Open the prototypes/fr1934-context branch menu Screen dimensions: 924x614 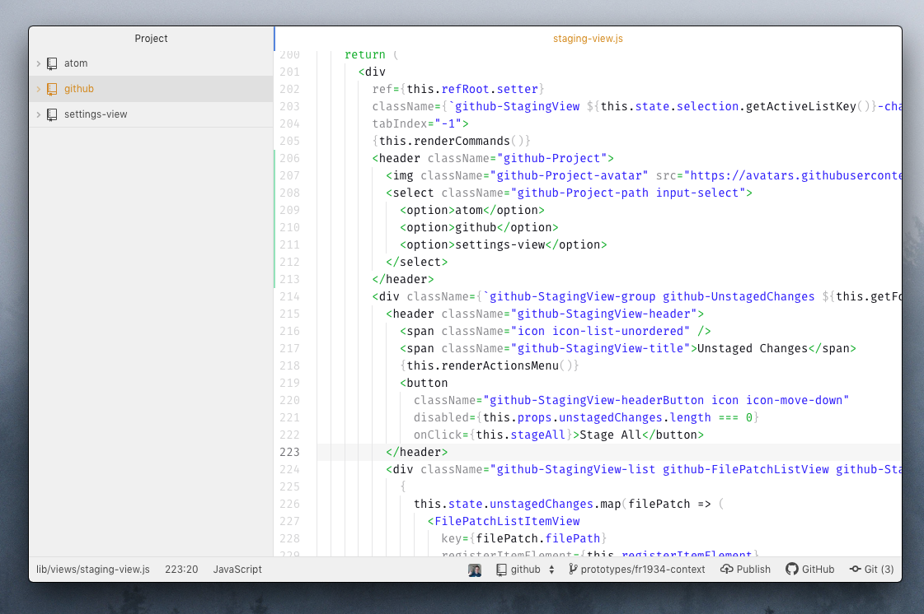[x=637, y=570]
